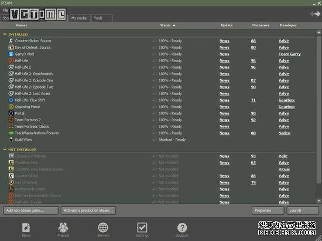
Task: Open the Servers globe icon
Action: click(103, 228)
